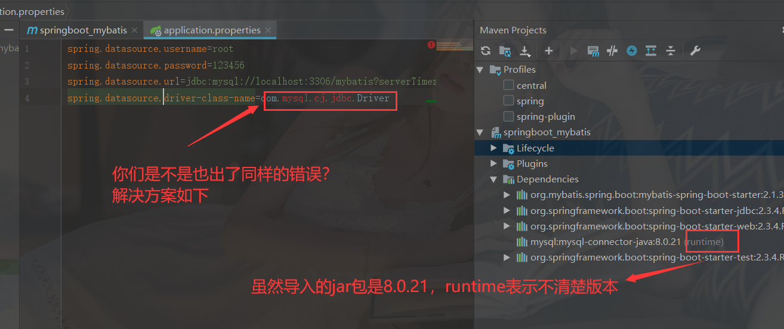The height and width of the screenshot is (329, 784).
Task: Toggle Skip Tests mode lightning icon
Action: click(x=632, y=51)
